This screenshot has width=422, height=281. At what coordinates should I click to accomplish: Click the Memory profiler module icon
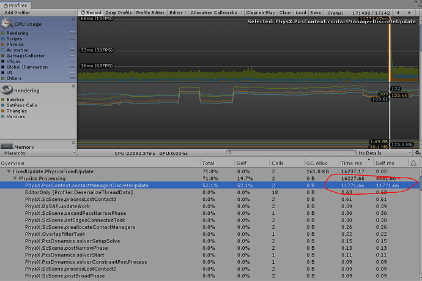tap(7, 146)
